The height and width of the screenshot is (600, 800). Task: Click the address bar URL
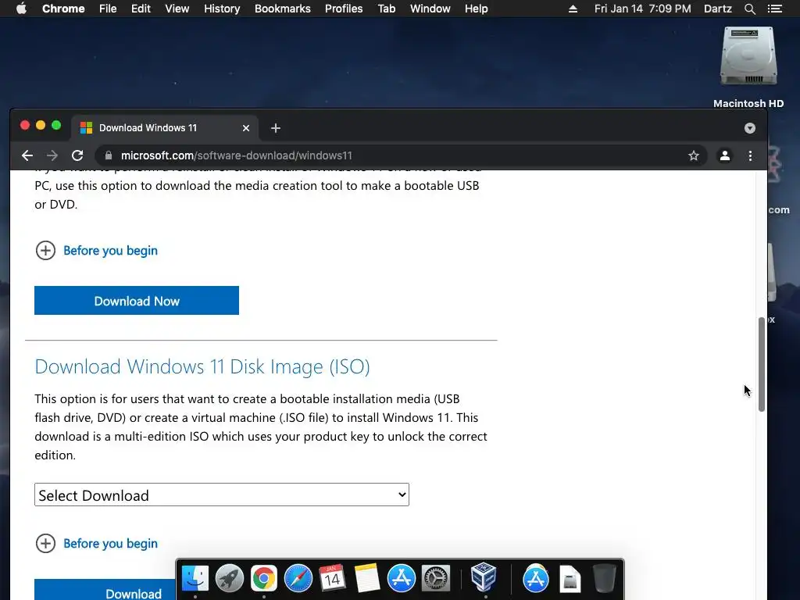[x=236, y=155]
